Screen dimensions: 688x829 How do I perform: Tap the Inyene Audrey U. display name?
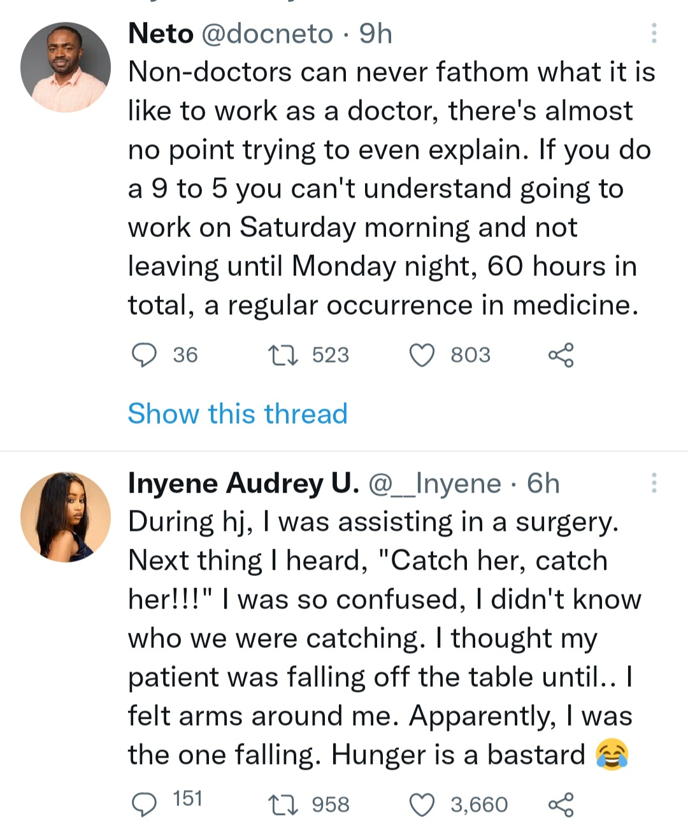coord(243,484)
